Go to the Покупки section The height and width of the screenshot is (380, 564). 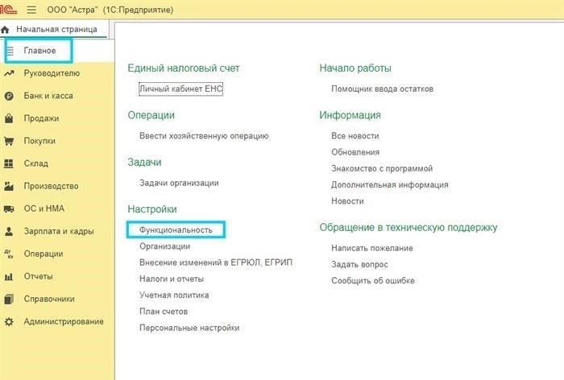(x=39, y=141)
